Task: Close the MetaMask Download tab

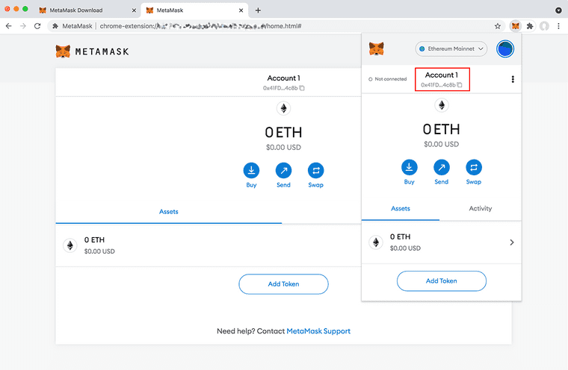Action: (134, 10)
